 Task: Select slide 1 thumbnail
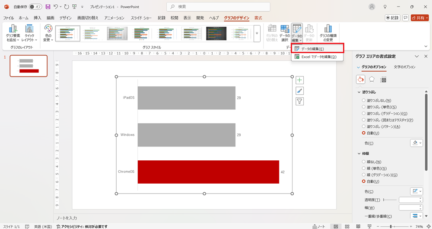click(x=29, y=66)
